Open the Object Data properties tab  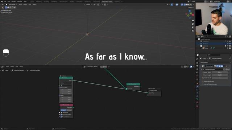click(x=197, y=99)
